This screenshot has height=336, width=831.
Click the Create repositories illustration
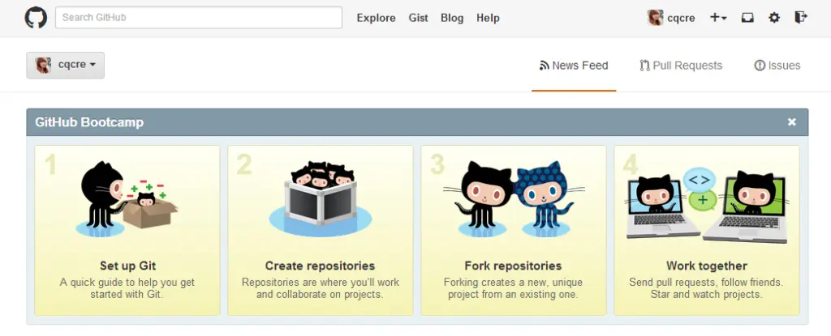coord(320,199)
